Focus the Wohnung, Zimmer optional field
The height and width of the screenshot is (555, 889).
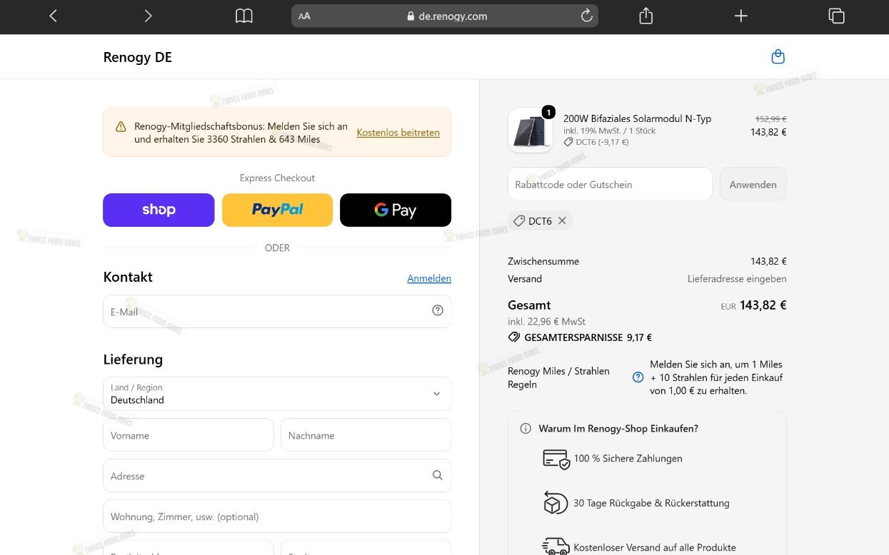click(x=277, y=516)
